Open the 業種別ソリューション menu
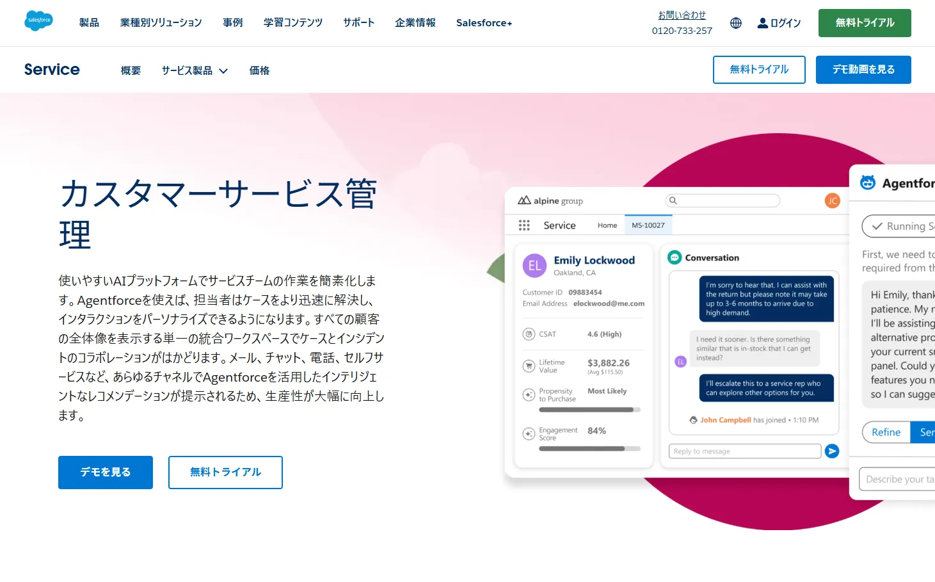 161,23
